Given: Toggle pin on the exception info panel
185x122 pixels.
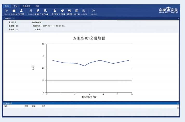Looking at the screenshot, I should 178,103.
